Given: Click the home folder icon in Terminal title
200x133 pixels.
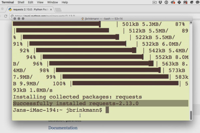Looking at the screenshot, I should click(x=83, y=19).
